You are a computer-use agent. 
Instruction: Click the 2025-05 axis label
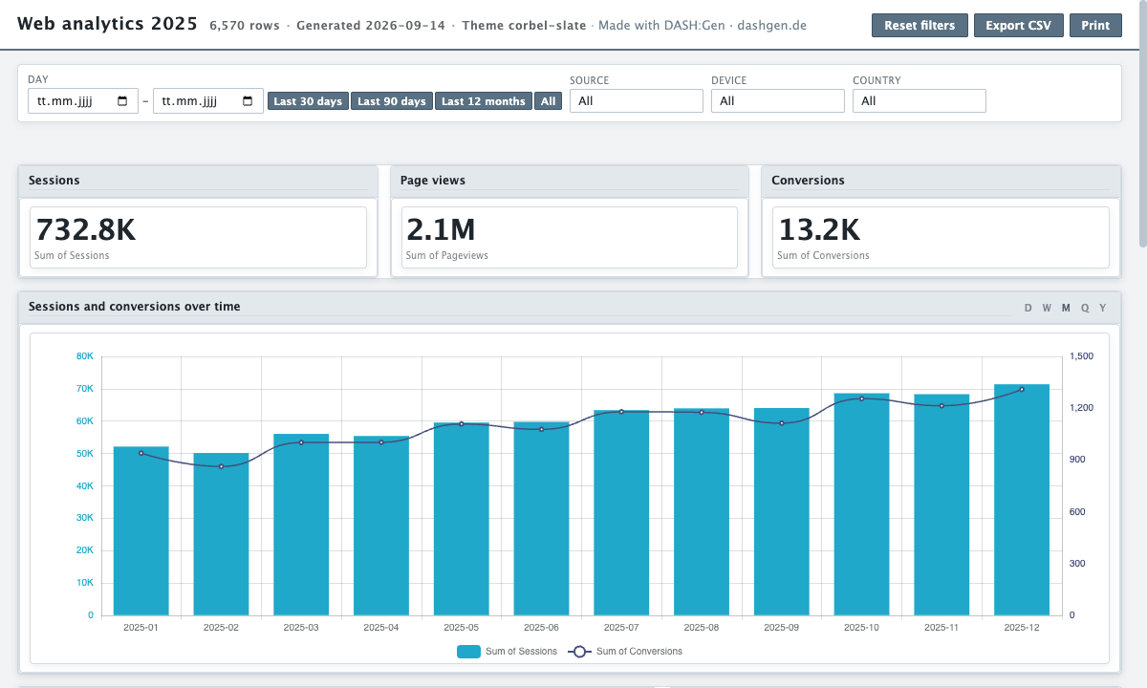click(x=461, y=628)
